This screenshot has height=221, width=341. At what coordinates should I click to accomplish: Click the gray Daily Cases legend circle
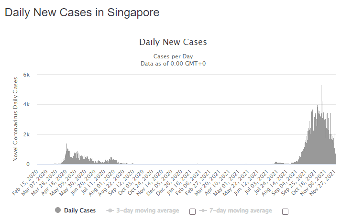click(x=58, y=210)
